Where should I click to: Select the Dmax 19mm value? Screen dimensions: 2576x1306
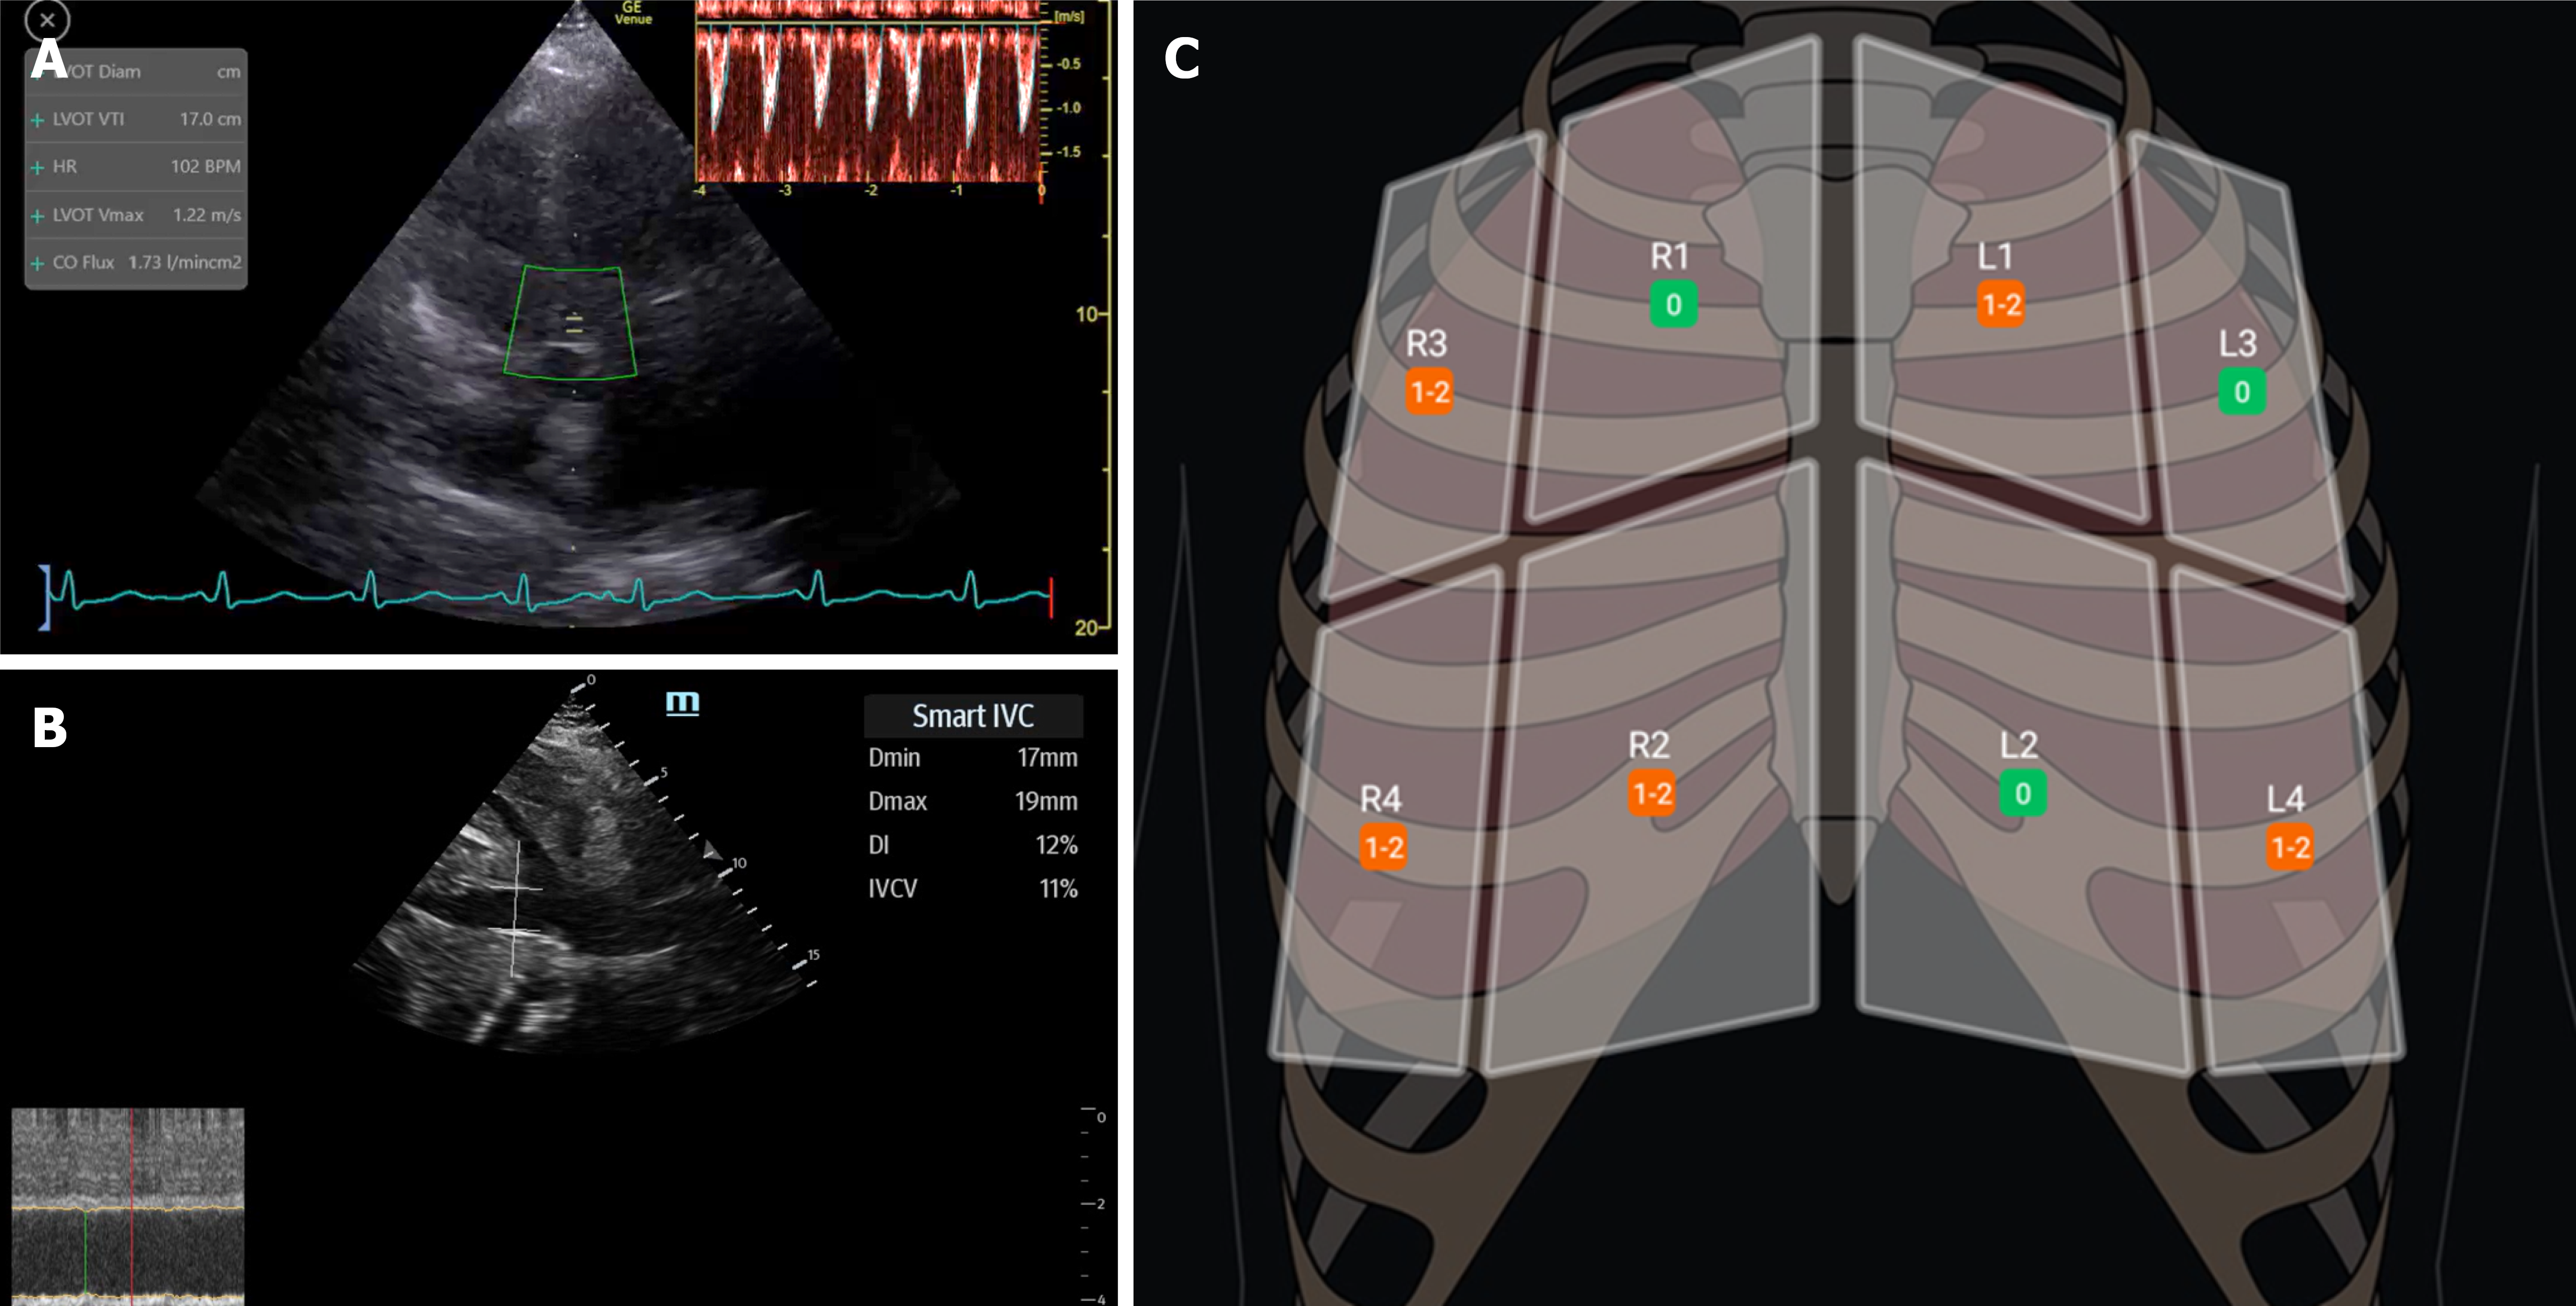pyautogui.click(x=1046, y=802)
